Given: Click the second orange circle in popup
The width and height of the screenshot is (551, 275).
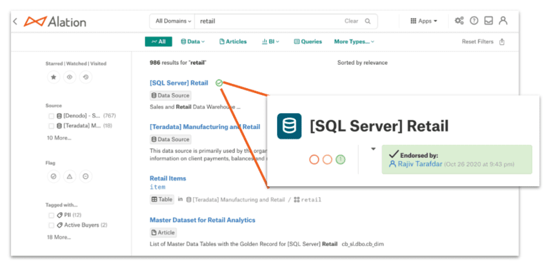Looking at the screenshot, I should point(327,160).
